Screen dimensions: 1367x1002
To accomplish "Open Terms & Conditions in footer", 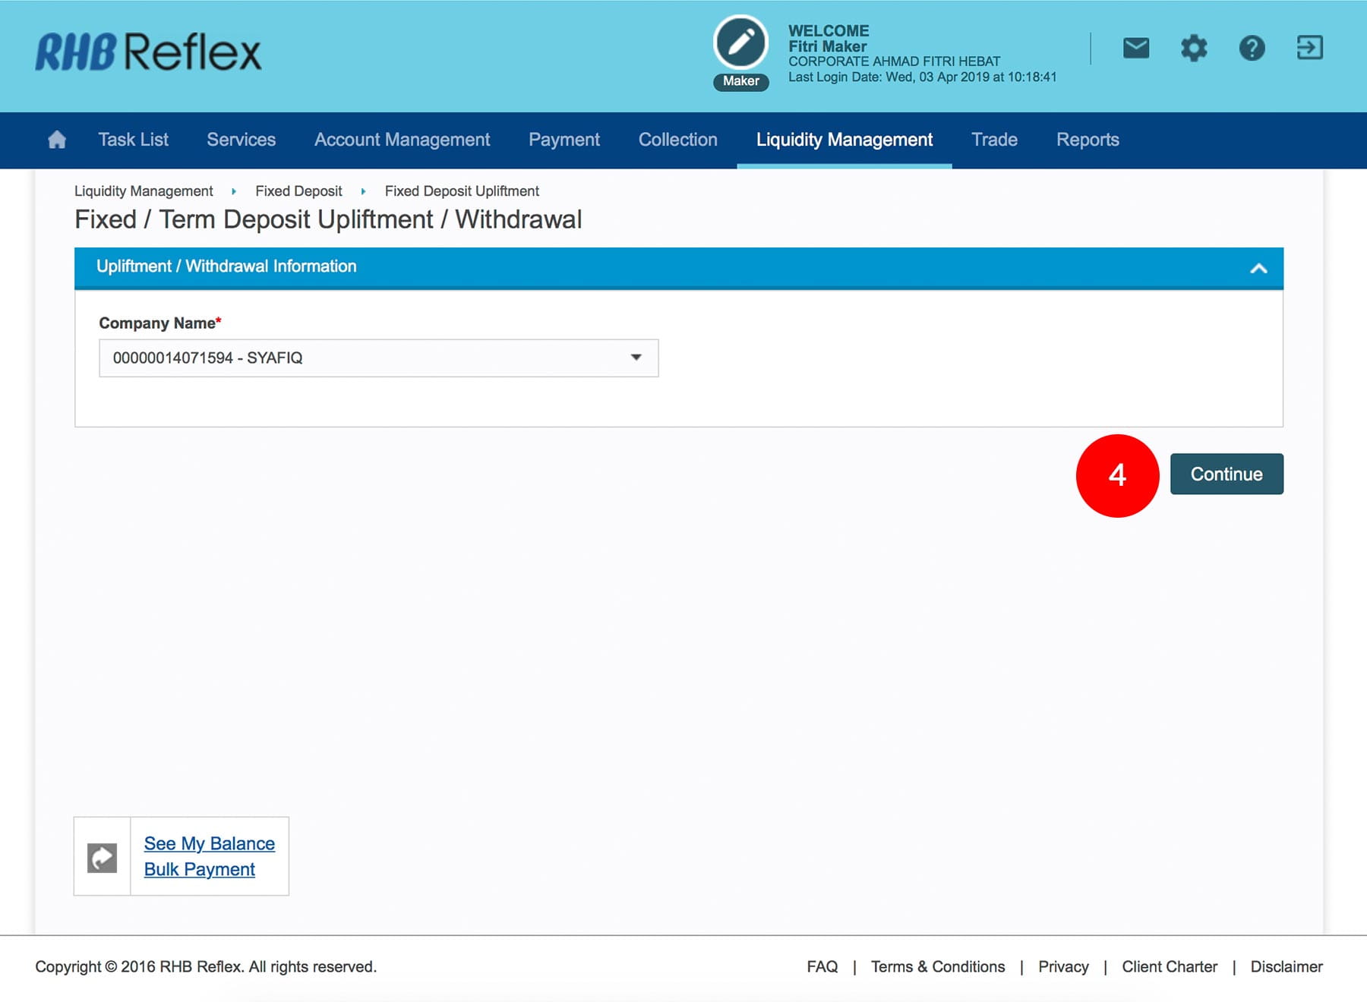I will pyautogui.click(x=937, y=966).
